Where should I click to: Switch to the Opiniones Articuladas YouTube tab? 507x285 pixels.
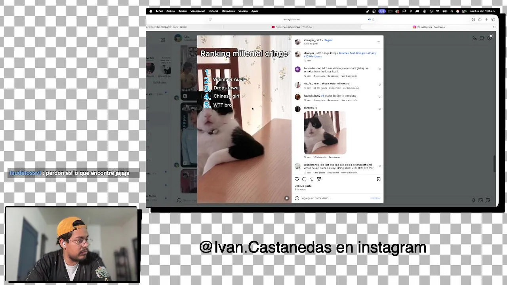pos(292,27)
